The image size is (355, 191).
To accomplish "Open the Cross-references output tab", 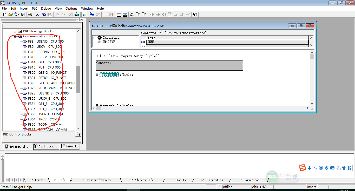I will (95, 180).
